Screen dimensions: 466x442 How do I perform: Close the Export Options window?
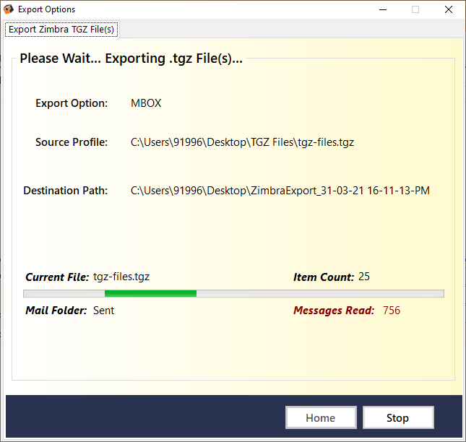449,9
